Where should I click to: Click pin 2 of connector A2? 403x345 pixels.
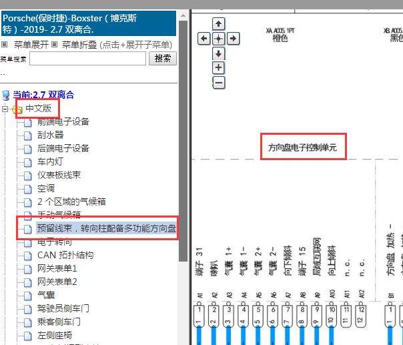click(x=214, y=316)
